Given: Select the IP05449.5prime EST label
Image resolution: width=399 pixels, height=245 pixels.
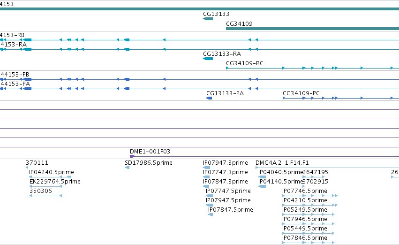Looking at the screenshot, I should click(305, 229).
